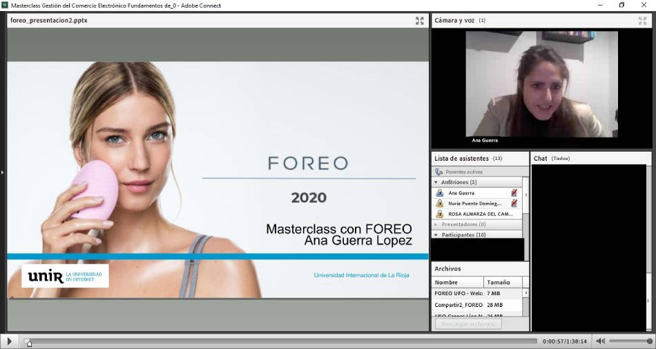Select Ana Guerra in the attendee list
This screenshot has width=656, height=349.
tap(477, 192)
